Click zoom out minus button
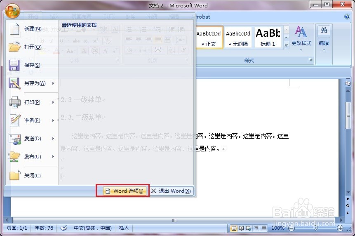 [x=292, y=228]
